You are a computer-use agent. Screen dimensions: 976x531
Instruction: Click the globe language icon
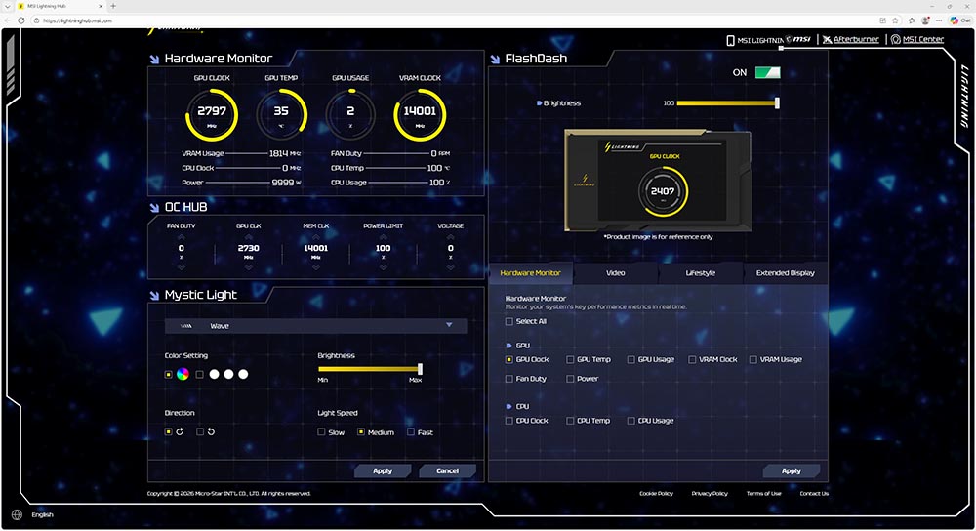pyautogui.click(x=17, y=514)
